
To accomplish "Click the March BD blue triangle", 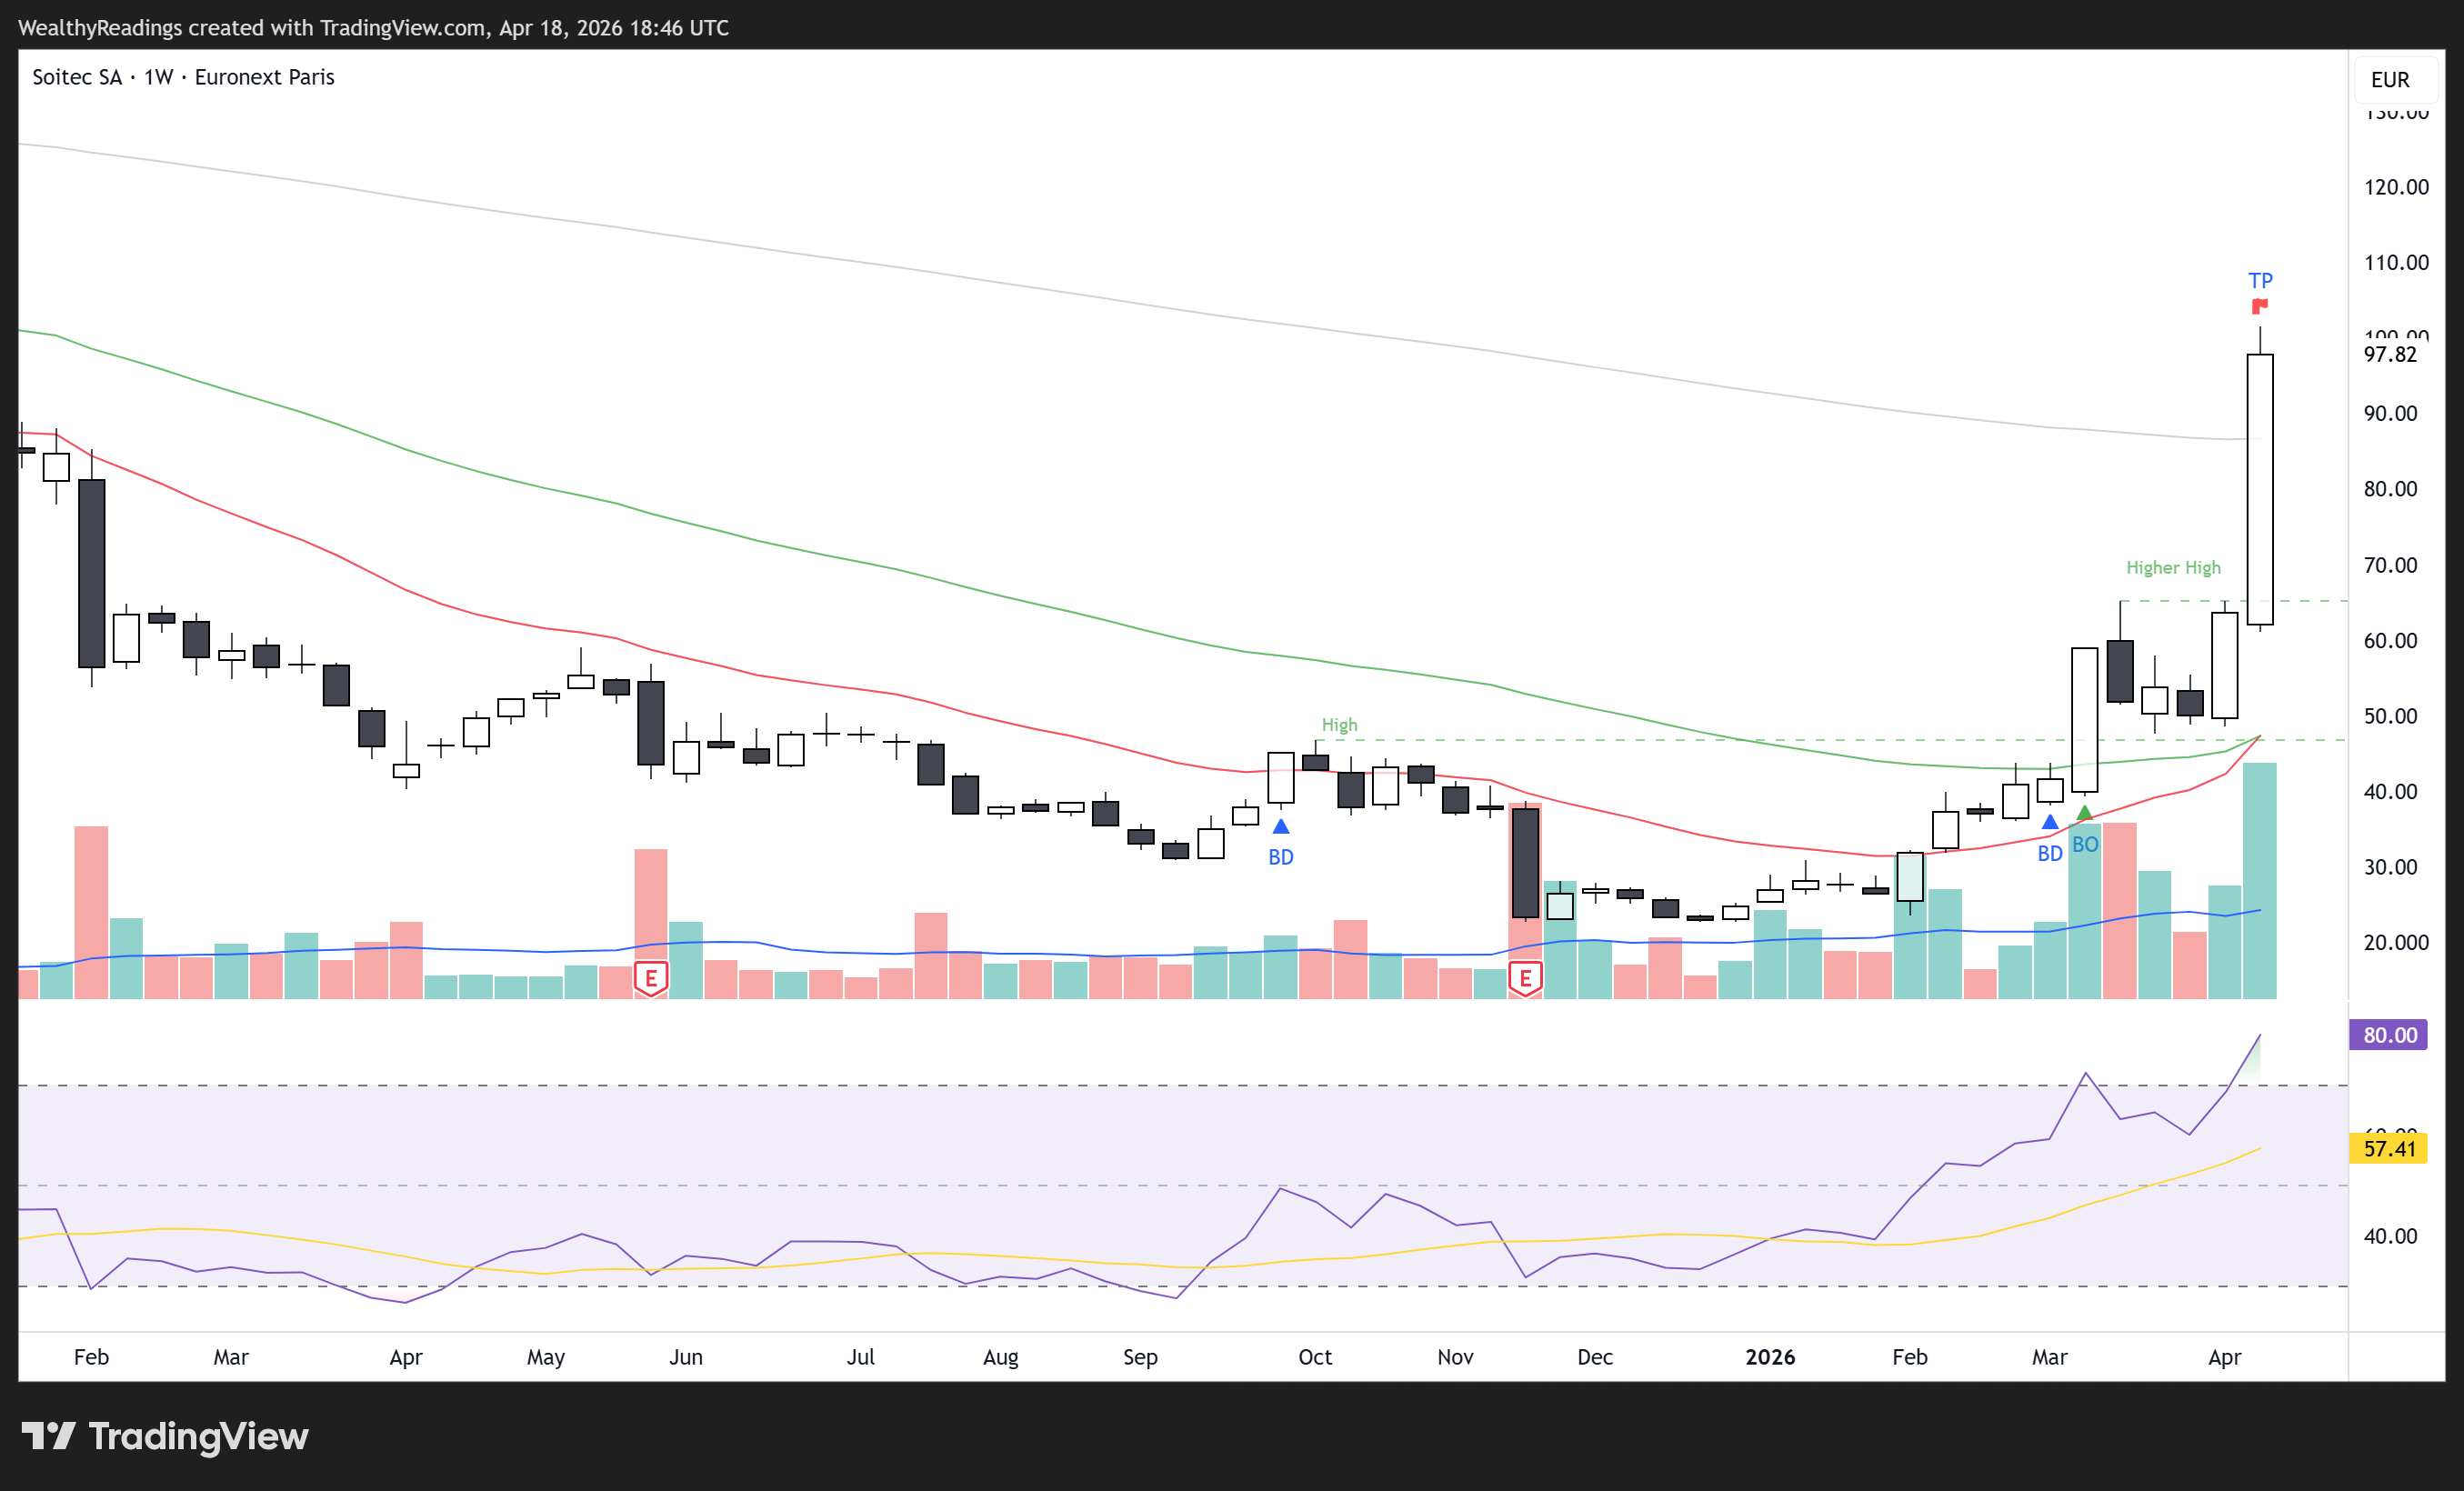I will pyautogui.click(x=2049, y=822).
